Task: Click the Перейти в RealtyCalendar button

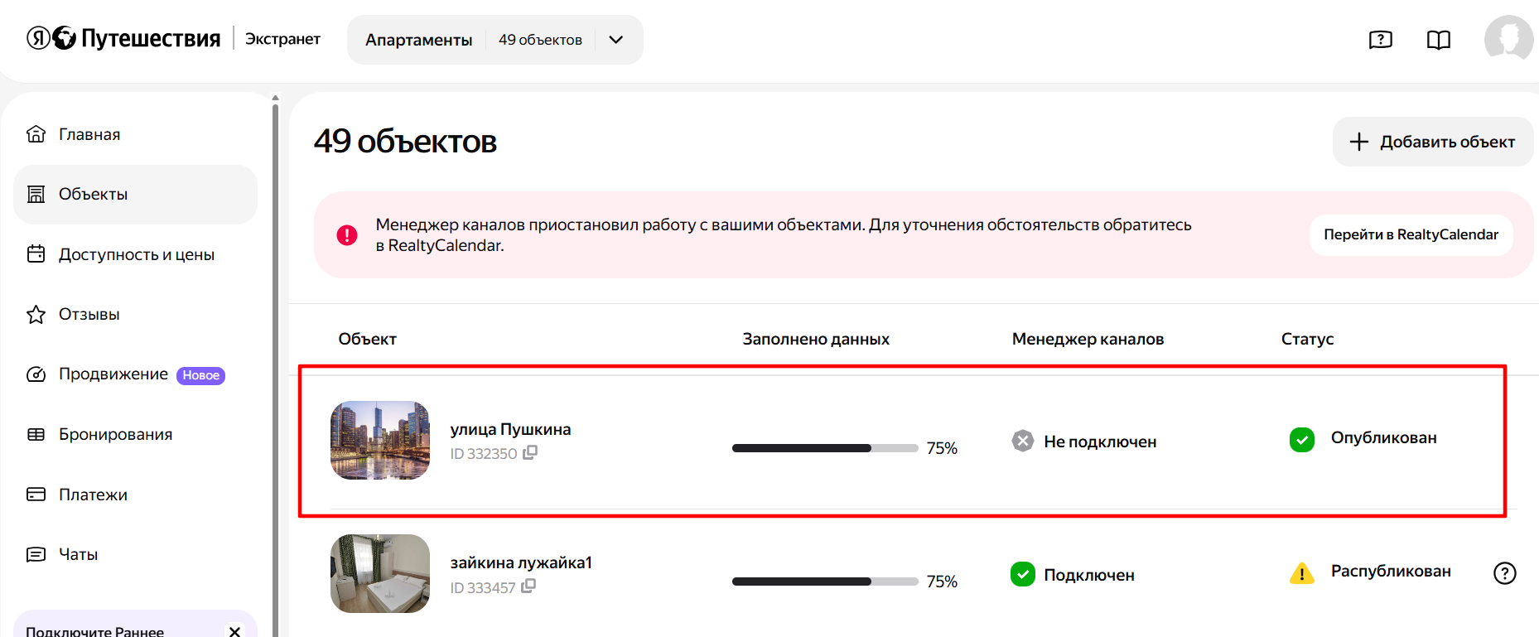Action: (1411, 234)
